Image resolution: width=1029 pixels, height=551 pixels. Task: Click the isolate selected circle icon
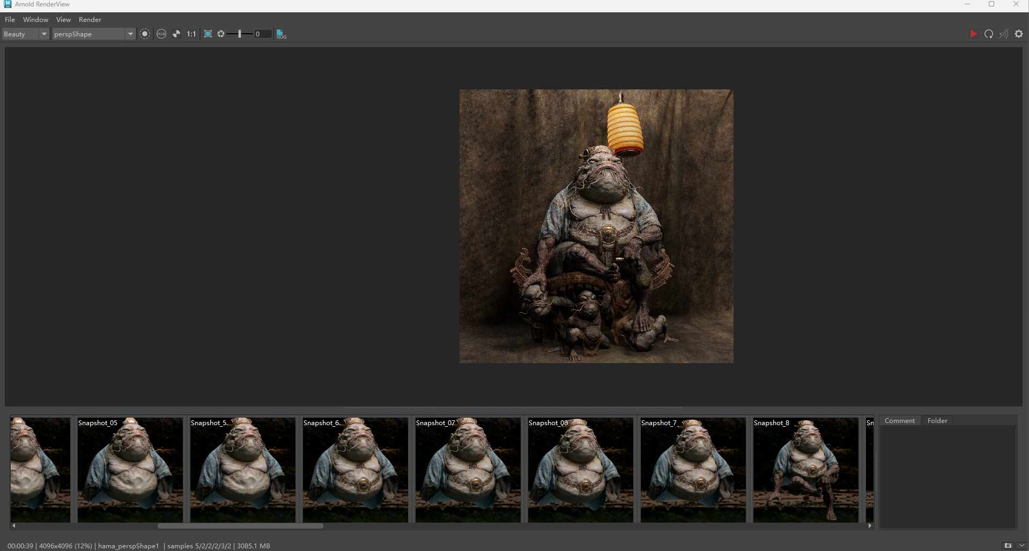145,34
